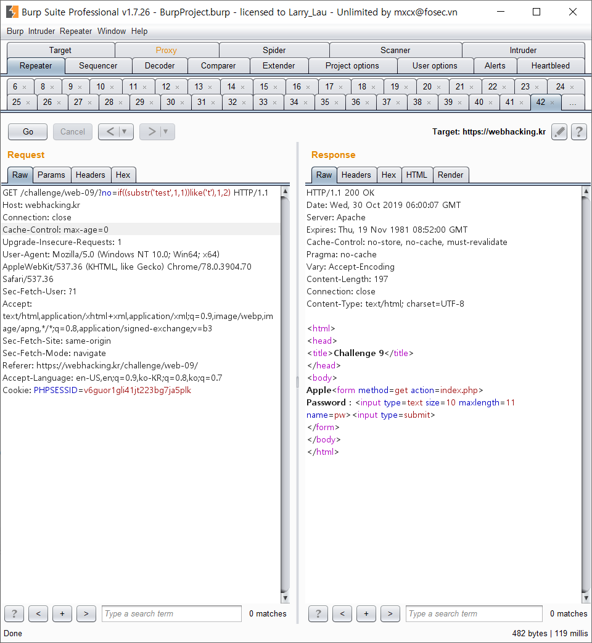The width and height of the screenshot is (592, 643).
Task: Select response Render tab
Action: click(x=450, y=175)
